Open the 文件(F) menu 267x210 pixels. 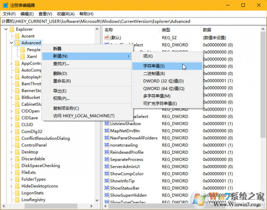click(9, 14)
